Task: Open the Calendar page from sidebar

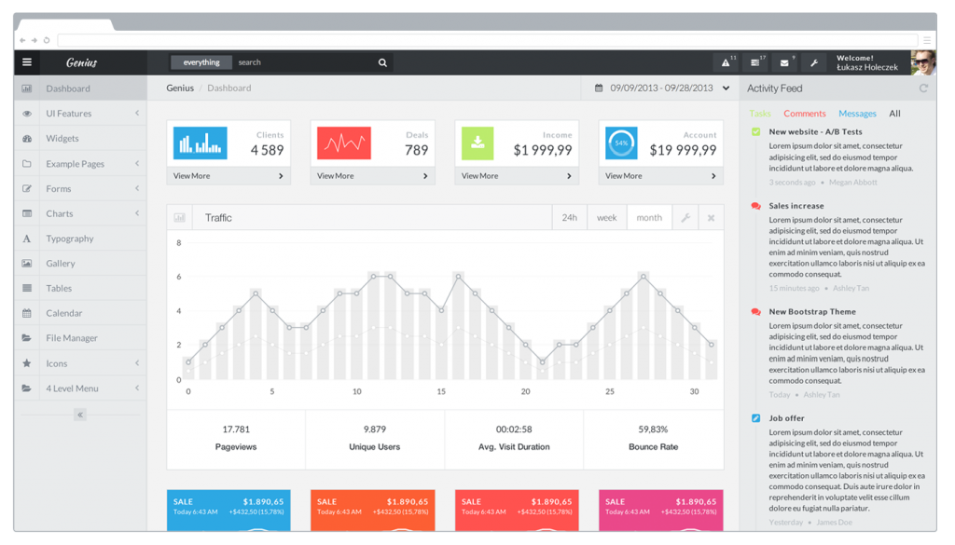Action: coord(64,313)
